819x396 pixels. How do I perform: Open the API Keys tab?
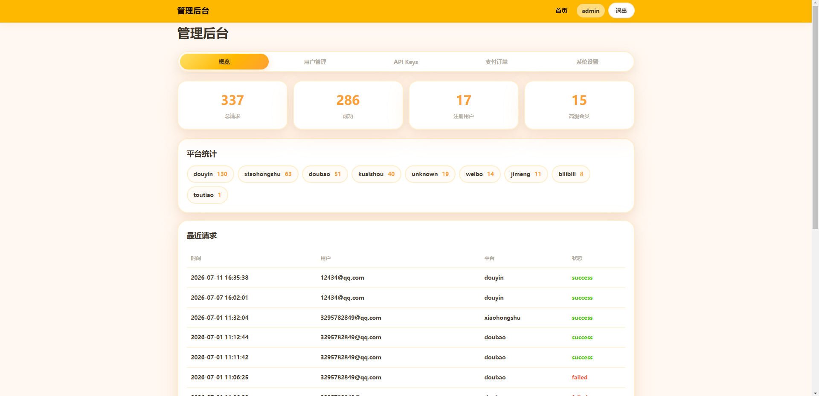point(406,62)
